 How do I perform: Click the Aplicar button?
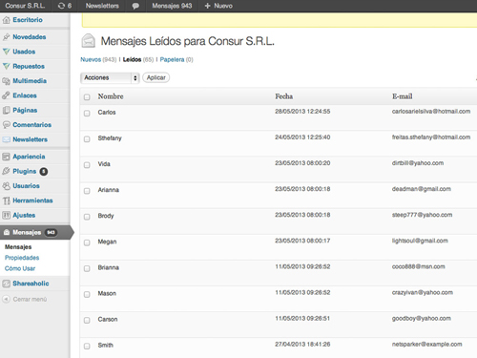(156, 77)
